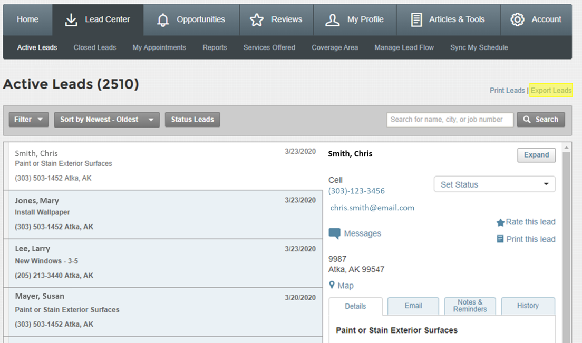Click the Rate this lead link text
Image resolution: width=582 pixels, height=343 pixels.
(x=530, y=222)
